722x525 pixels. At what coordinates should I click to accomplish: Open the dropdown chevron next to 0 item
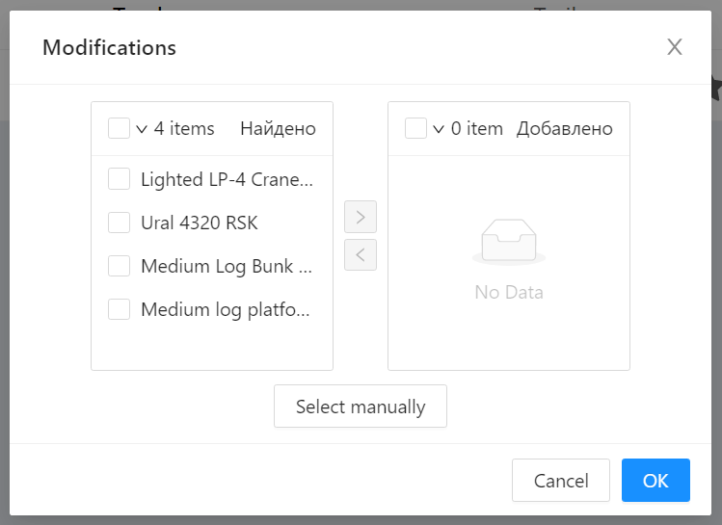point(439,129)
